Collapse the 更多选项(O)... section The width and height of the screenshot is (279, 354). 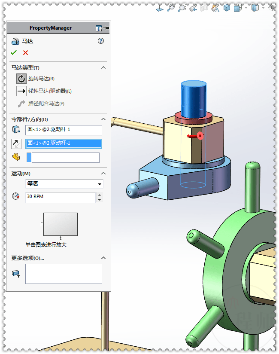pyautogui.click(x=103, y=258)
